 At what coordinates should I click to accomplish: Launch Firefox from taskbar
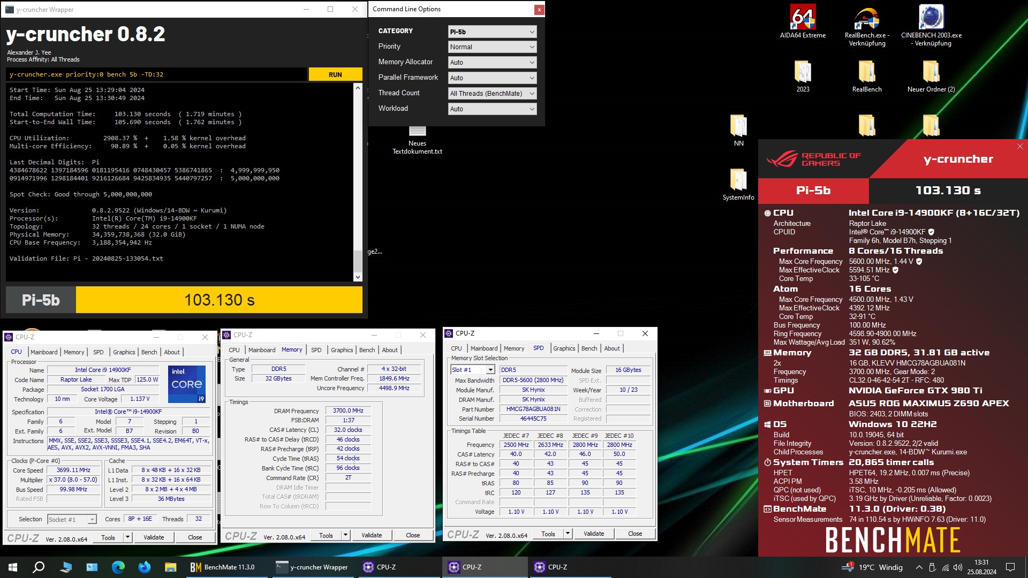click(144, 567)
